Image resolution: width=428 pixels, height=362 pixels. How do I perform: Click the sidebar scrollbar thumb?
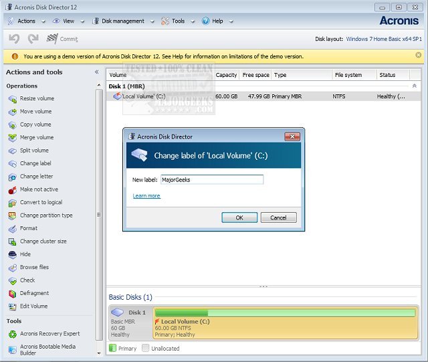click(99, 215)
